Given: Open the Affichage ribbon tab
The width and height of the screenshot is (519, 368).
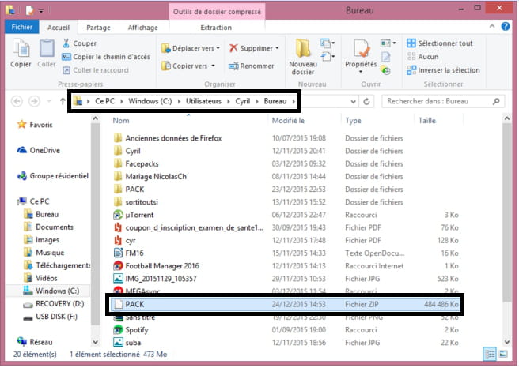Looking at the screenshot, I should point(142,28).
